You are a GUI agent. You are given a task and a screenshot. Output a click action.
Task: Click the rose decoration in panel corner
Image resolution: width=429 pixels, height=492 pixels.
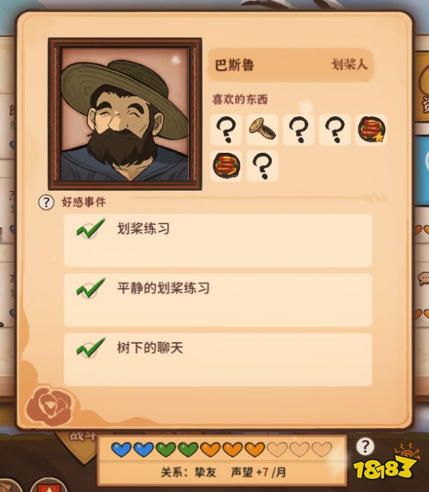(50, 406)
